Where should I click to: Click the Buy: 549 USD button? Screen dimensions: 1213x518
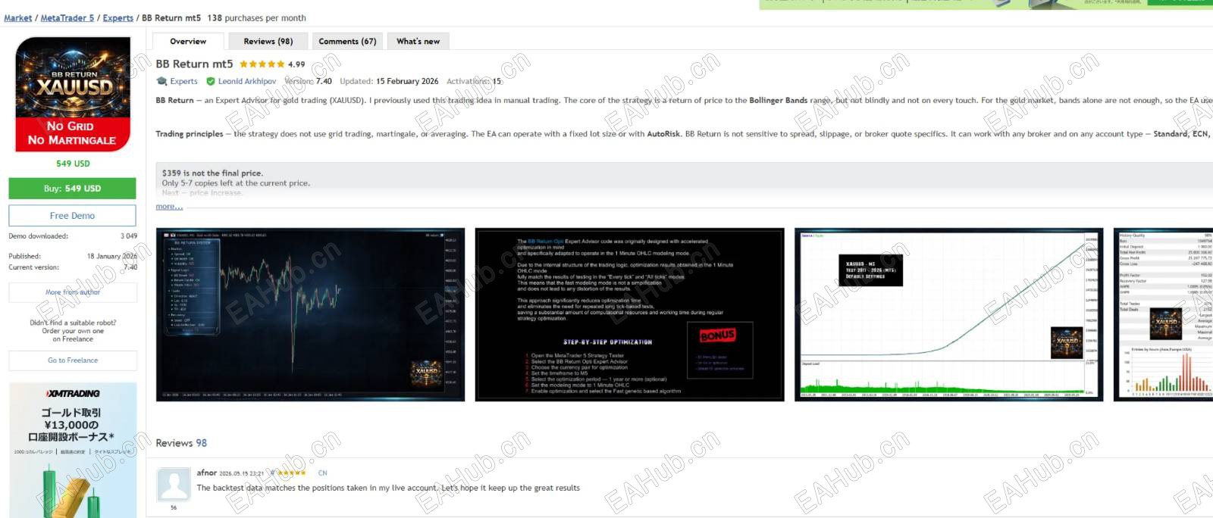[x=72, y=189]
